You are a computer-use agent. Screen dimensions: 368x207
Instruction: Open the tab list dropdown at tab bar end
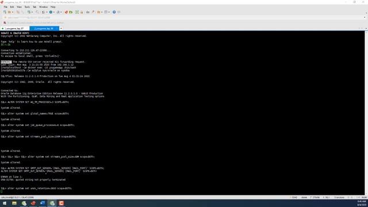click(x=366, y=29)
